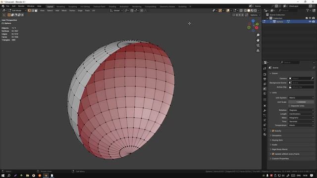This screenshot has height=178, width=317.
Task: Open the Object Constraints tab icon
Action: tap(264, 125)
